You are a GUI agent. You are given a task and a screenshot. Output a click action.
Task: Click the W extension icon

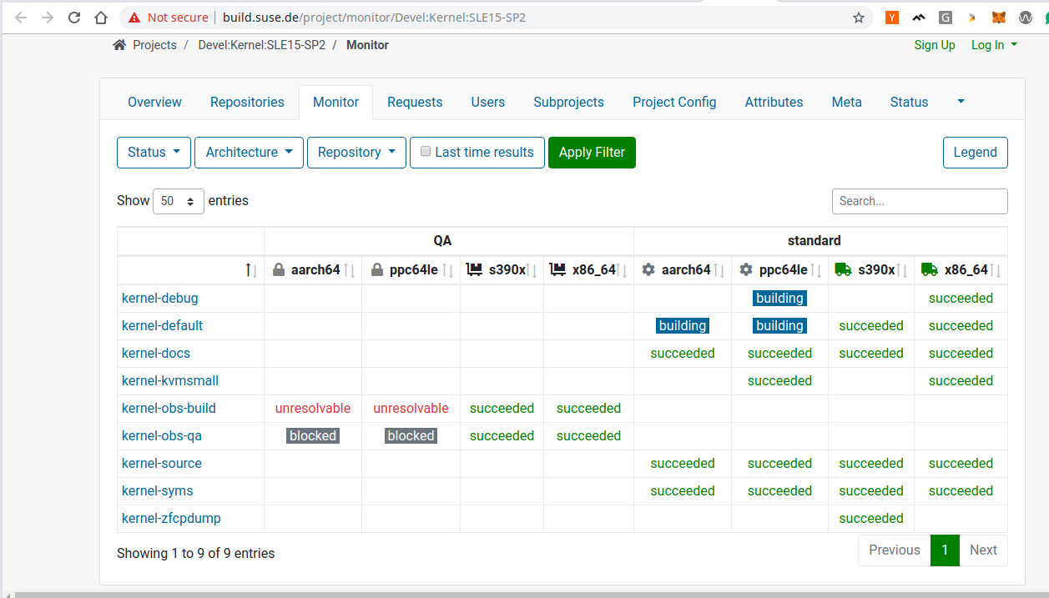click(x=1026, y=18)
